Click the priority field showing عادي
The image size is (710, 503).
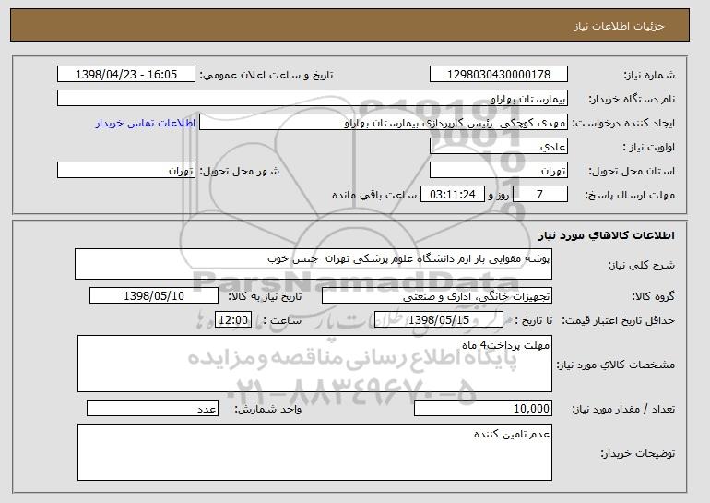[499, 147]
